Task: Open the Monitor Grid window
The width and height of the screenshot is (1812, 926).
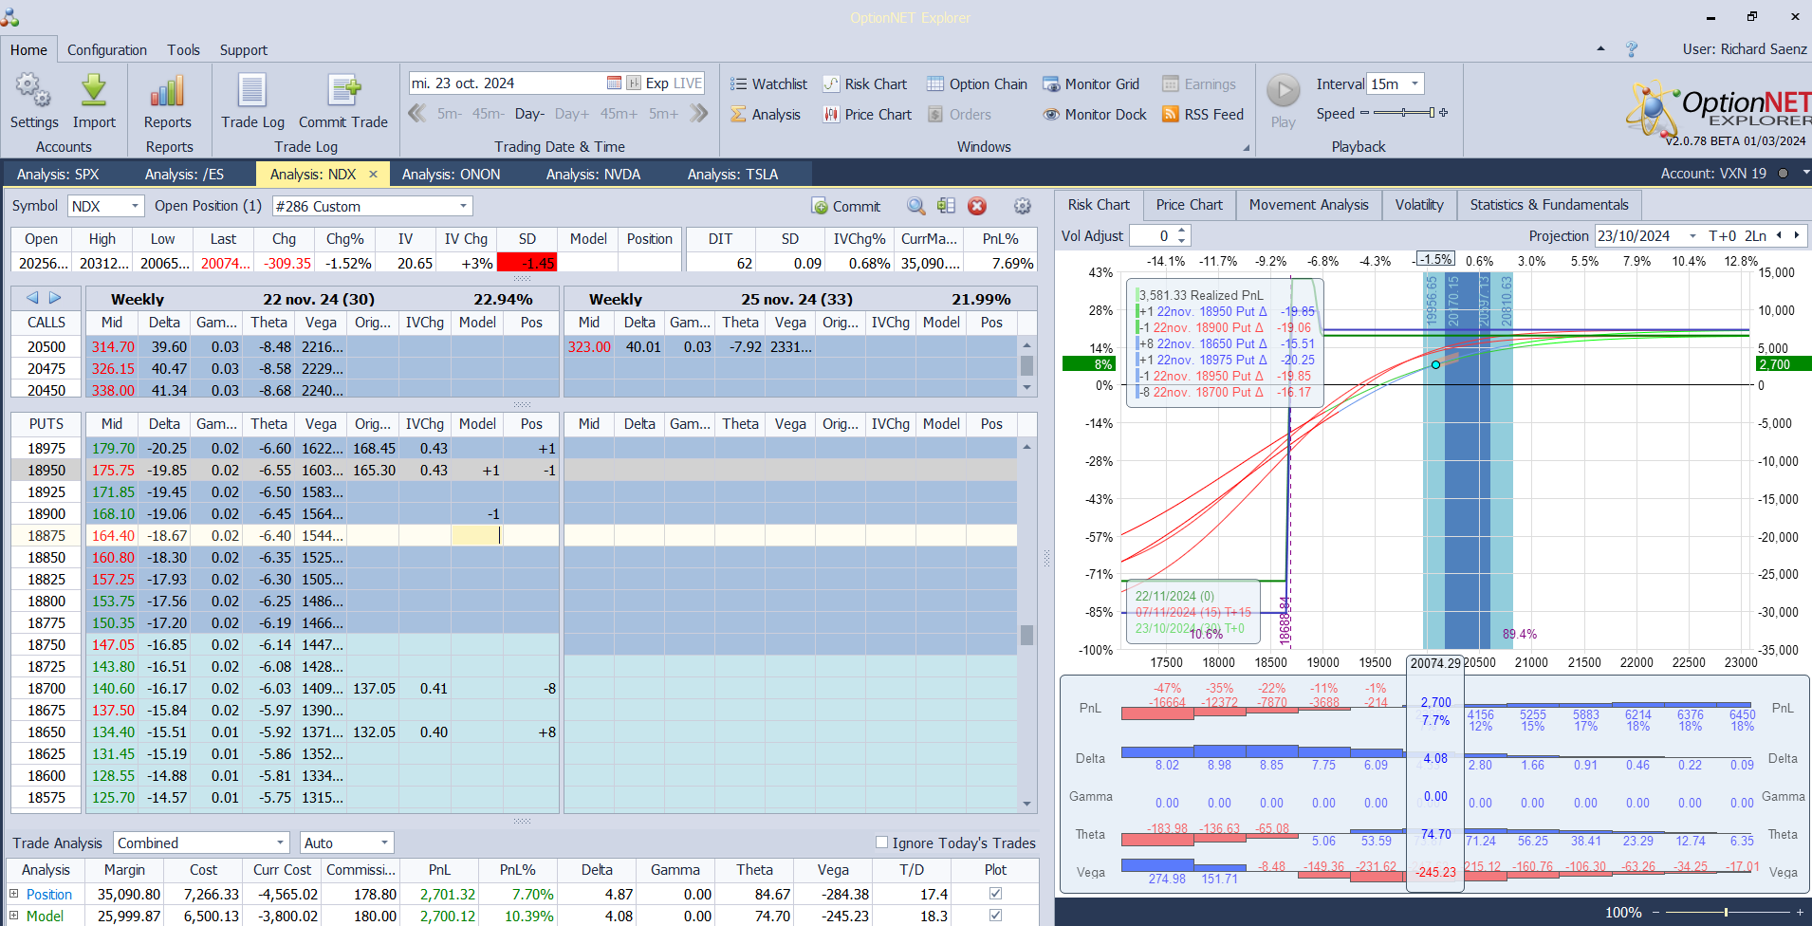Action: (x=1091, y=83)
